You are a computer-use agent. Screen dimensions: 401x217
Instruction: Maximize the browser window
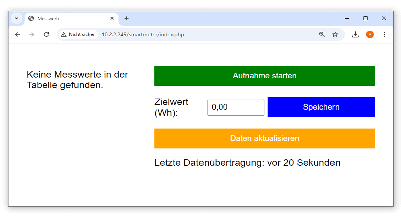coord(365,18)
